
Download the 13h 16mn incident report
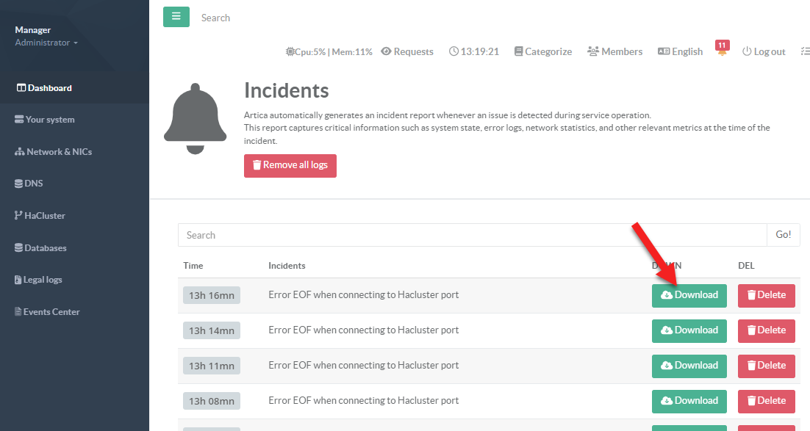689,295
